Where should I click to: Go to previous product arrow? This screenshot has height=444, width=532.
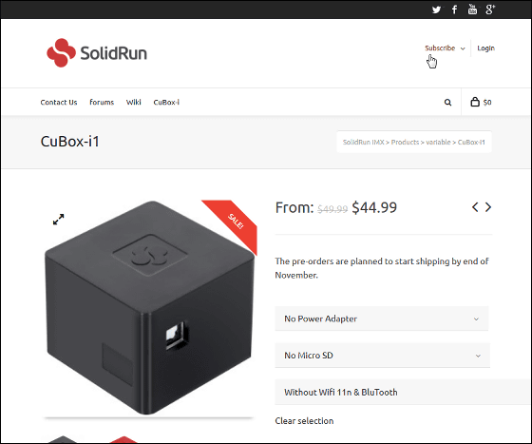(475, 207)
